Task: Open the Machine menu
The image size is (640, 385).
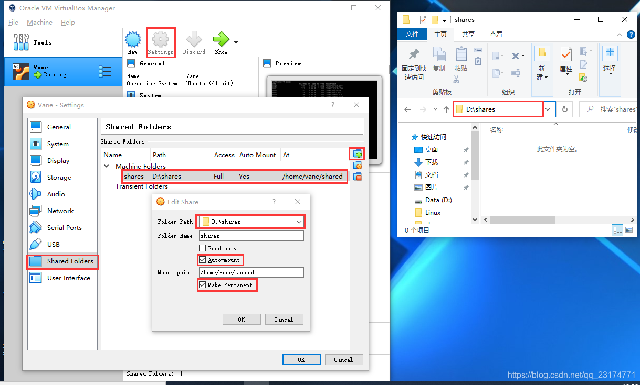Action: point(39,23)
